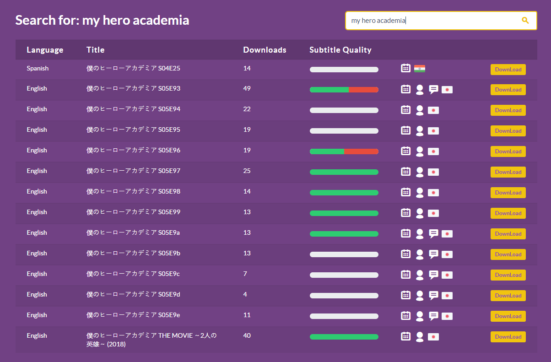
Task: Download subtitle for S05E93
Action: tap(508, 90)
